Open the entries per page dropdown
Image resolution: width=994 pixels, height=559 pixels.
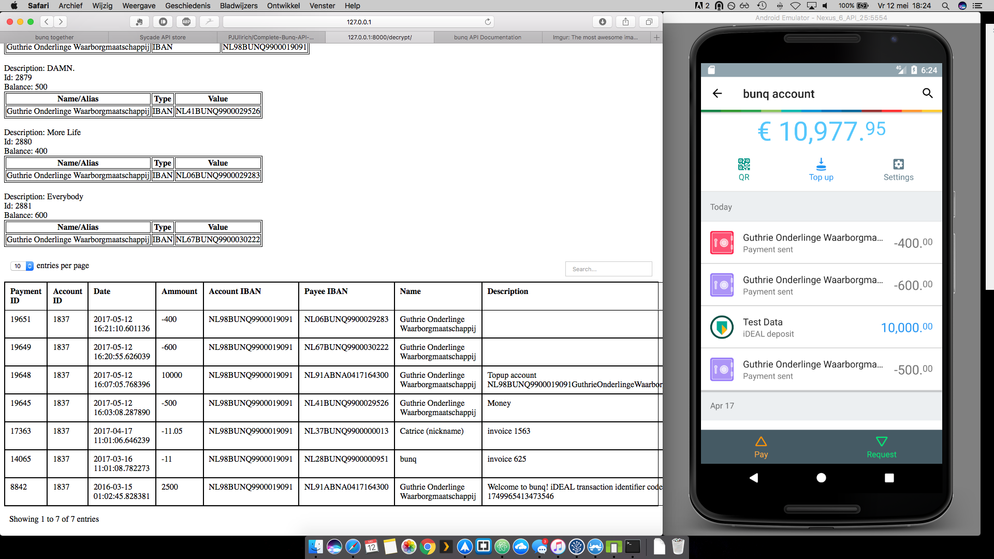coord(22,266)
